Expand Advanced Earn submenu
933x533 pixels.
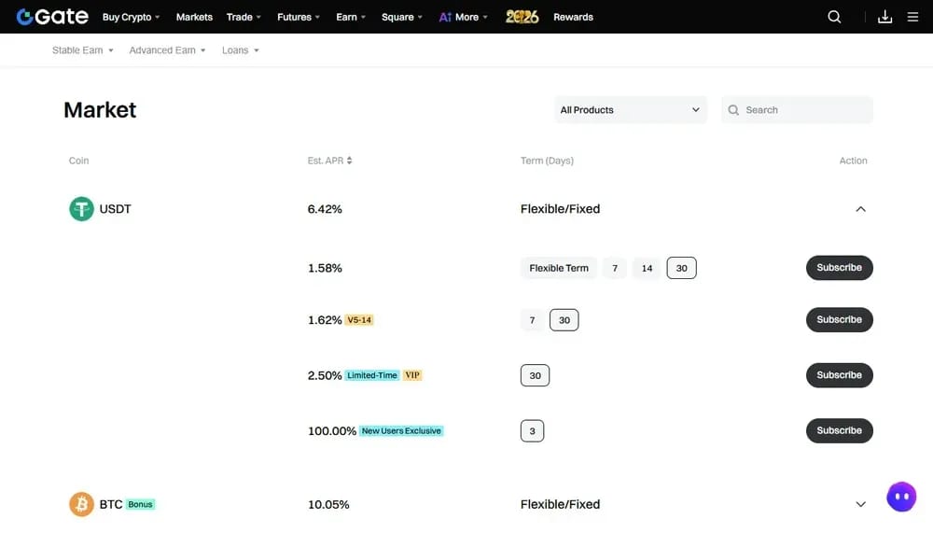coord(167,50)
